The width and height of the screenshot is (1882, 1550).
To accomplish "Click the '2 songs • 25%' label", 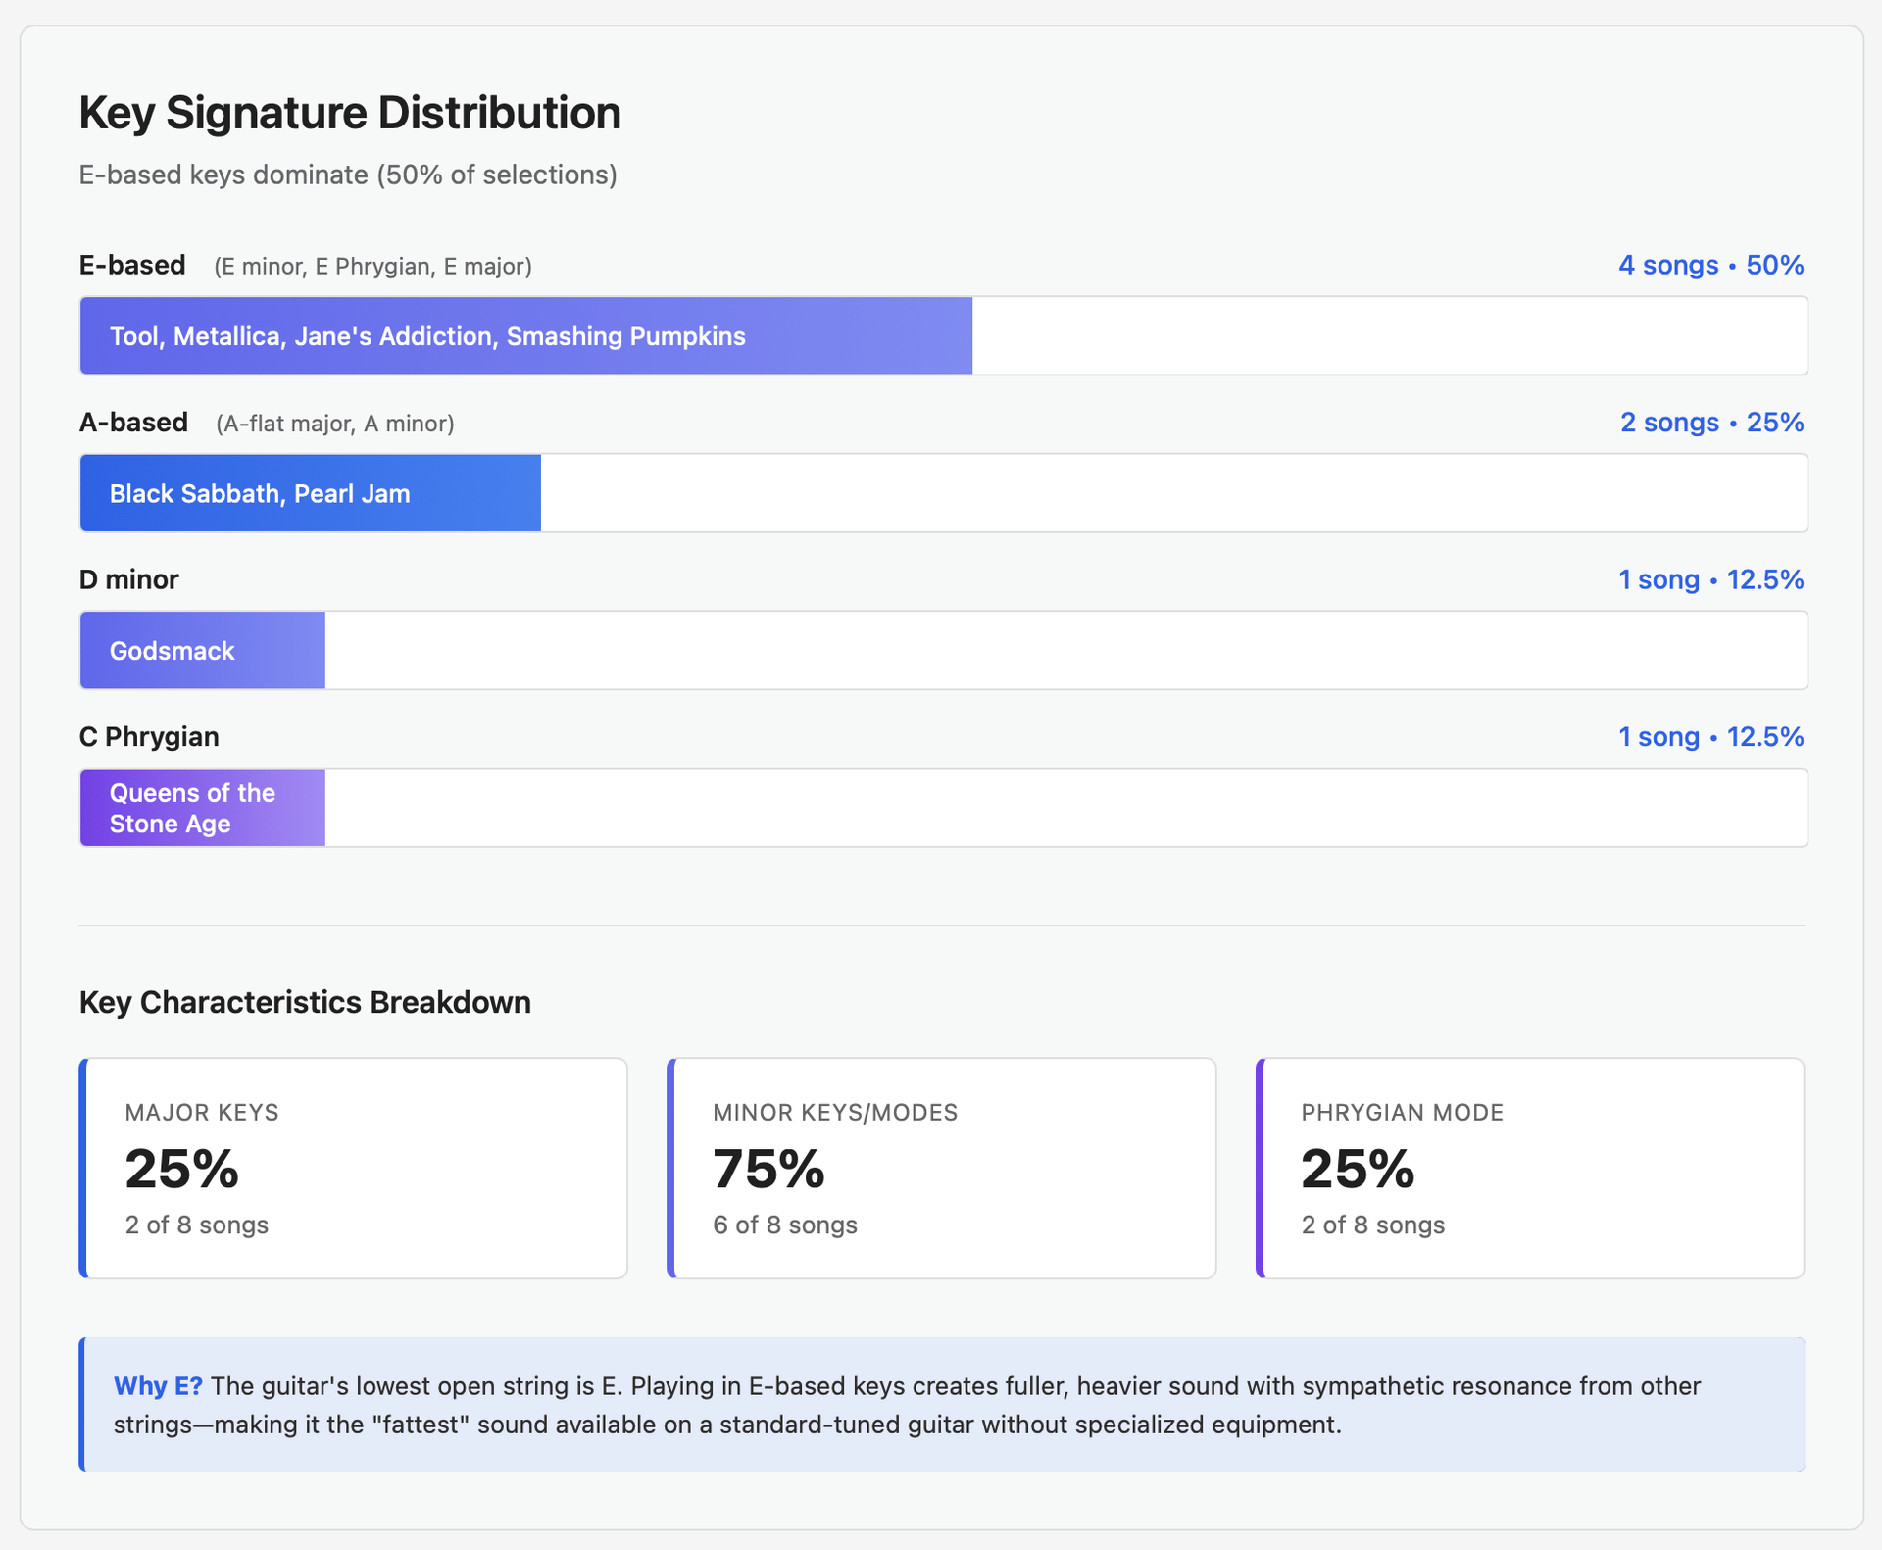I will pos(1711,423).
